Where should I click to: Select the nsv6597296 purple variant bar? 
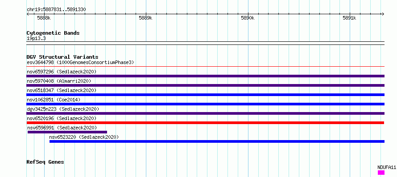coord(205,76)
